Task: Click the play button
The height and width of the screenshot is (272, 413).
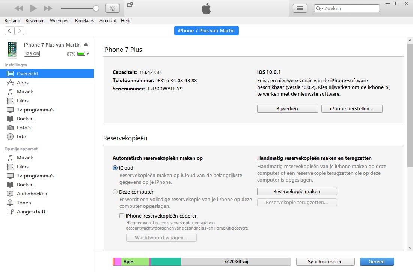Action: [x=33, y=8]
